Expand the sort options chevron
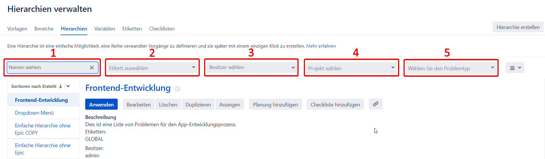Screen dimensions: 545x159 click(68, 86)
